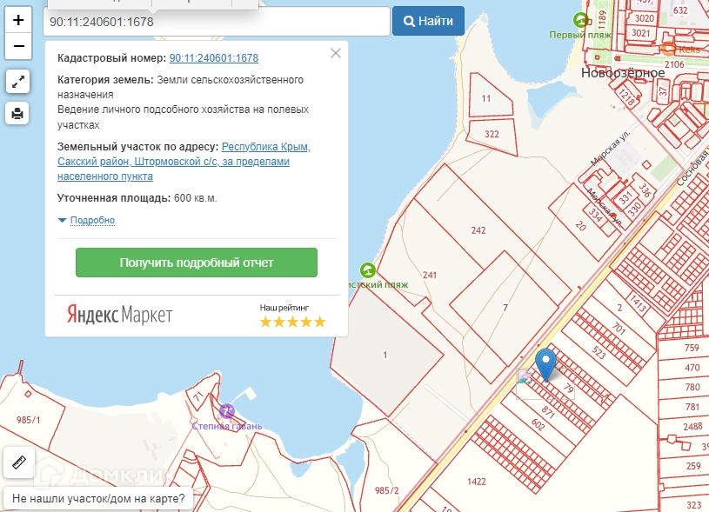Select parcel 2488 on the map
Viewport: 709px width, 512px height.
pyautogui.click(x=692, y=427)
